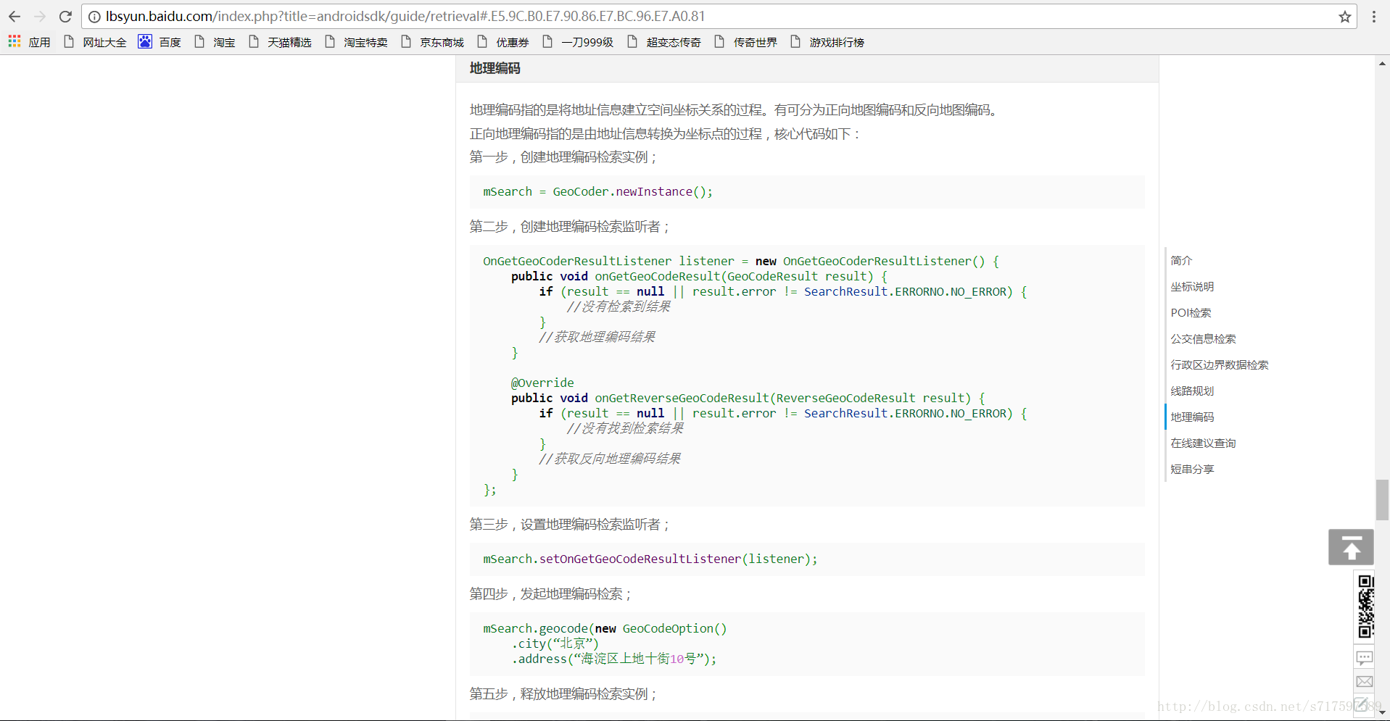
Task: Click the address bar URL field
Action: tap(718, 17)
